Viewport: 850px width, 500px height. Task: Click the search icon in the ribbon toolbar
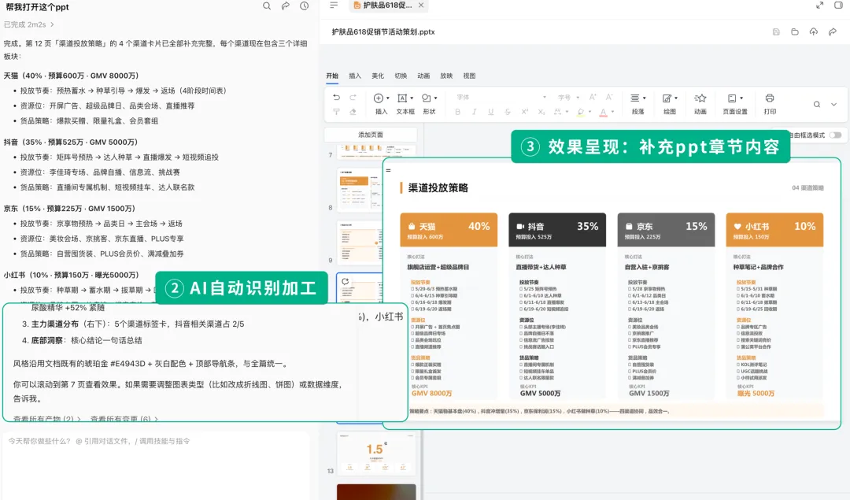[x=817, y=104]
